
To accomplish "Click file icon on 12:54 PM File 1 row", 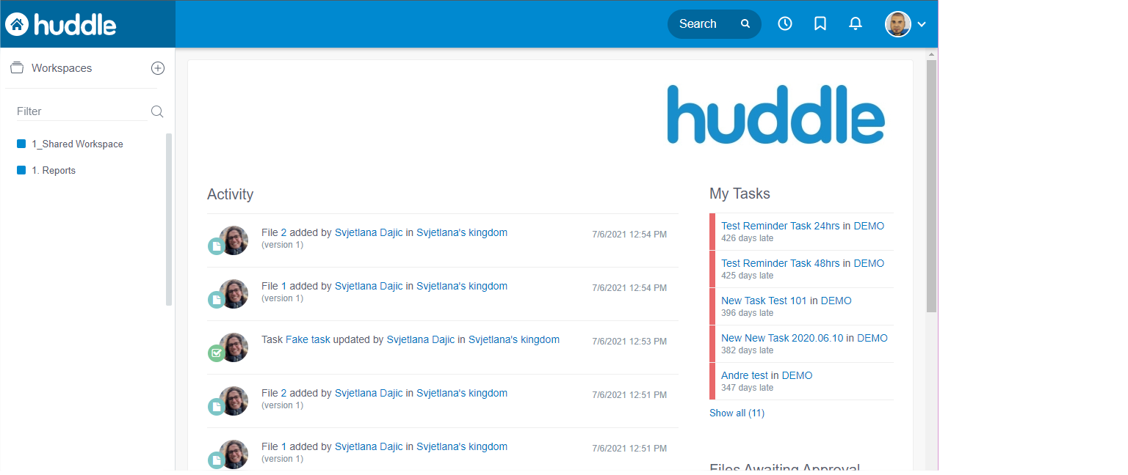I will [216, 300].
